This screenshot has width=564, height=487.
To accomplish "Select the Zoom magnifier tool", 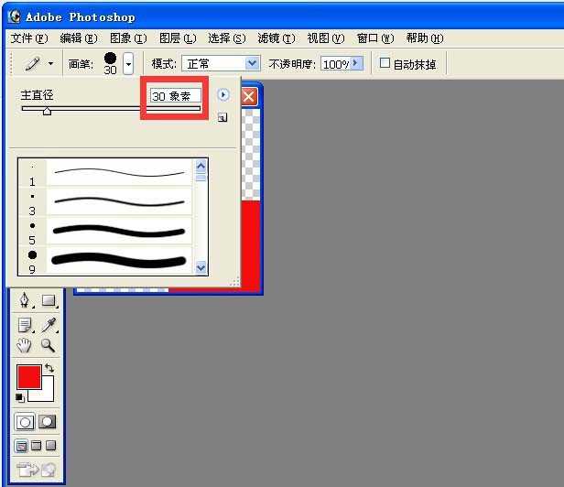I will (48, 345).
